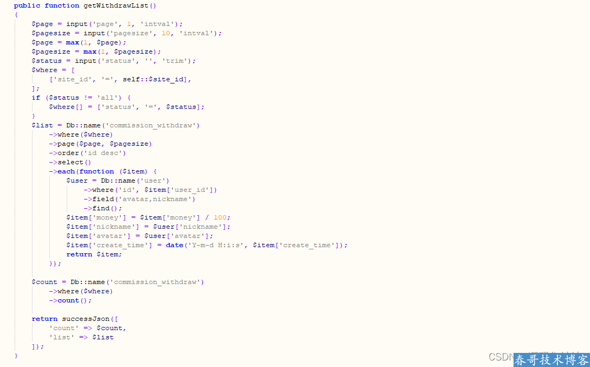The height and width of the screenshot is (367, 590).
Task: Click the closing brace ending the function
Action: 16,355
